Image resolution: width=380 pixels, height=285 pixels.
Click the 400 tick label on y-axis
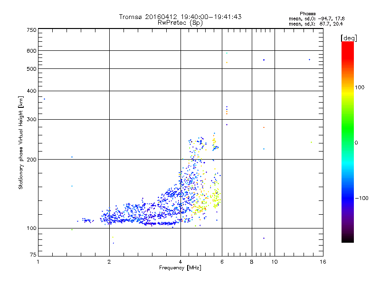[x=31, y=91]
